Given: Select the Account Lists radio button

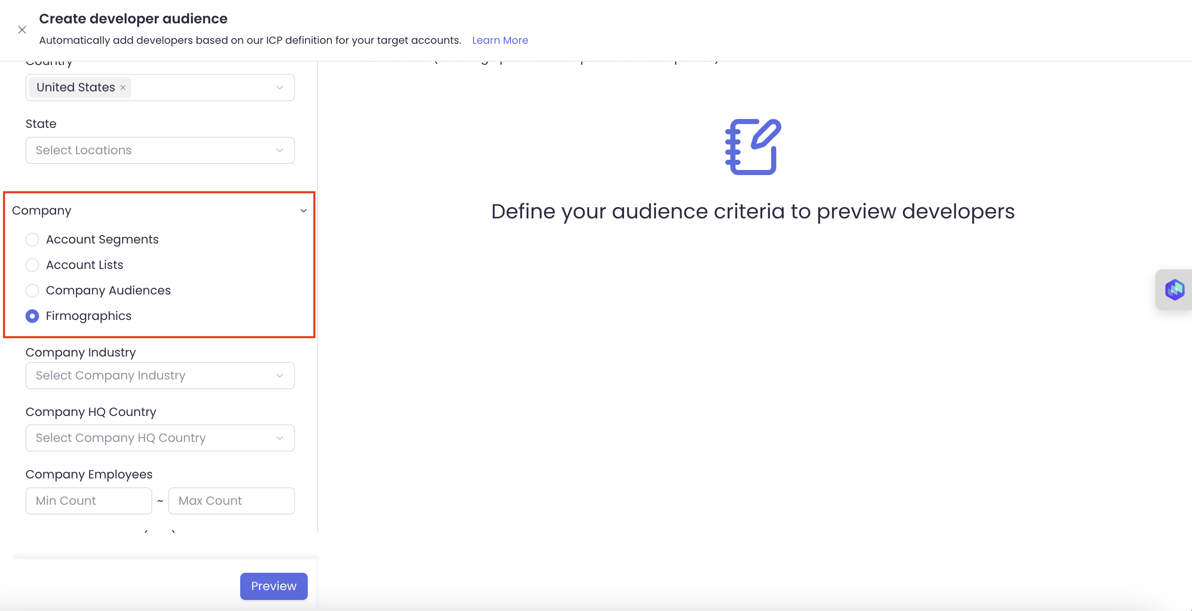Looking at the screenshot, I should pos(32,265).
